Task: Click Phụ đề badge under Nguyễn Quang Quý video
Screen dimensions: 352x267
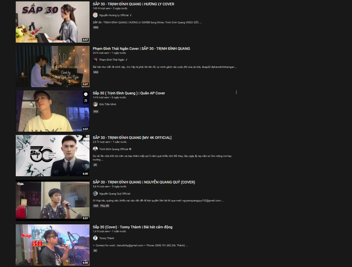Action: pos(105,206)
